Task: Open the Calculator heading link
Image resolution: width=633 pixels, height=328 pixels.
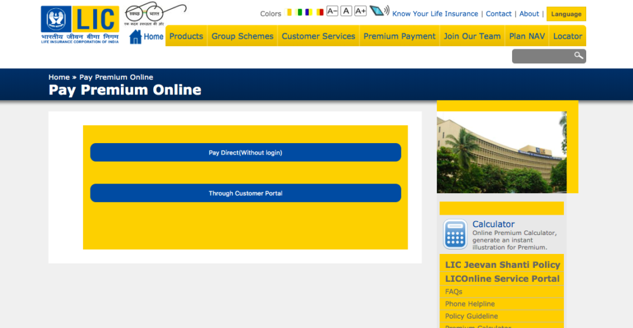Action: (x=493, y=224)
